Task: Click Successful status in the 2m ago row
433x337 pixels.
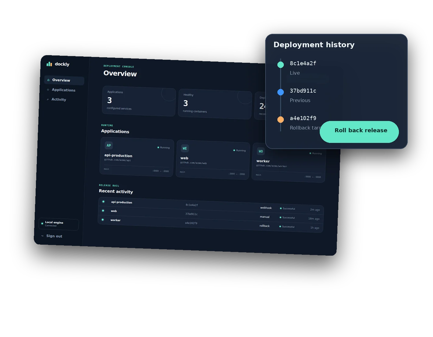Action: tap(287, 208)
